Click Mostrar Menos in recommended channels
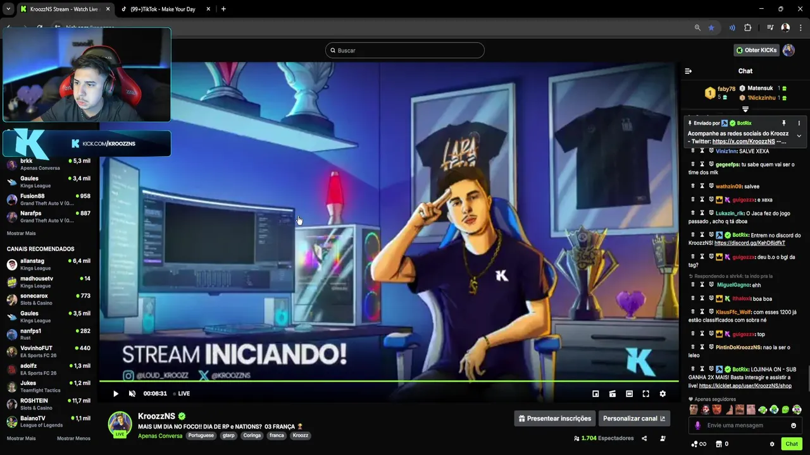Image resolution: width=810 pixels, height=455 pixels. [x=73, y=439]
